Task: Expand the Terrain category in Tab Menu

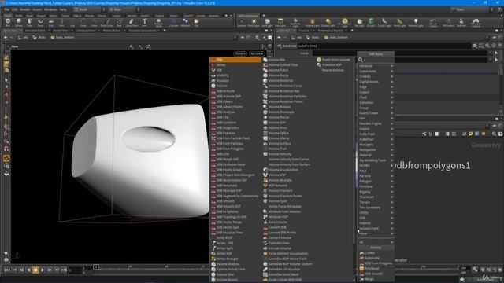Action: (x=376, y=202)
